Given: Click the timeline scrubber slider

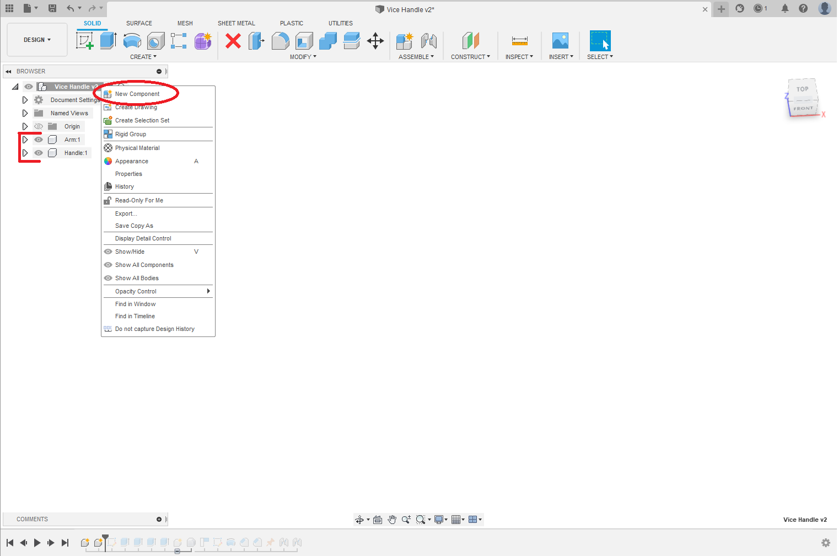Looking at the screenshot, I should coord(178,552).
